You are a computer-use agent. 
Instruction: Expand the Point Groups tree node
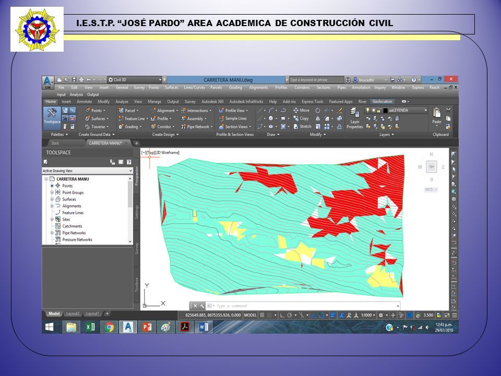click(52, 193)
